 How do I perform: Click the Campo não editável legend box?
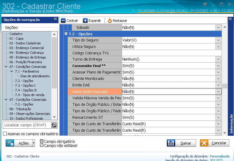point(42,145)
